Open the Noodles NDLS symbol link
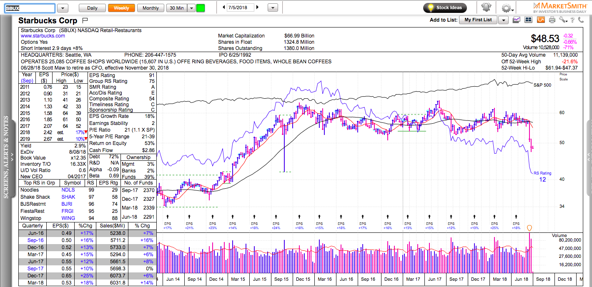Image resolution: width=592 pixels, height=287 pixels. point(68,190)
